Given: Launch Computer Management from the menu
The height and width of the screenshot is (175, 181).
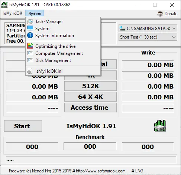Looking at the screenshot, I should (63, 53).
